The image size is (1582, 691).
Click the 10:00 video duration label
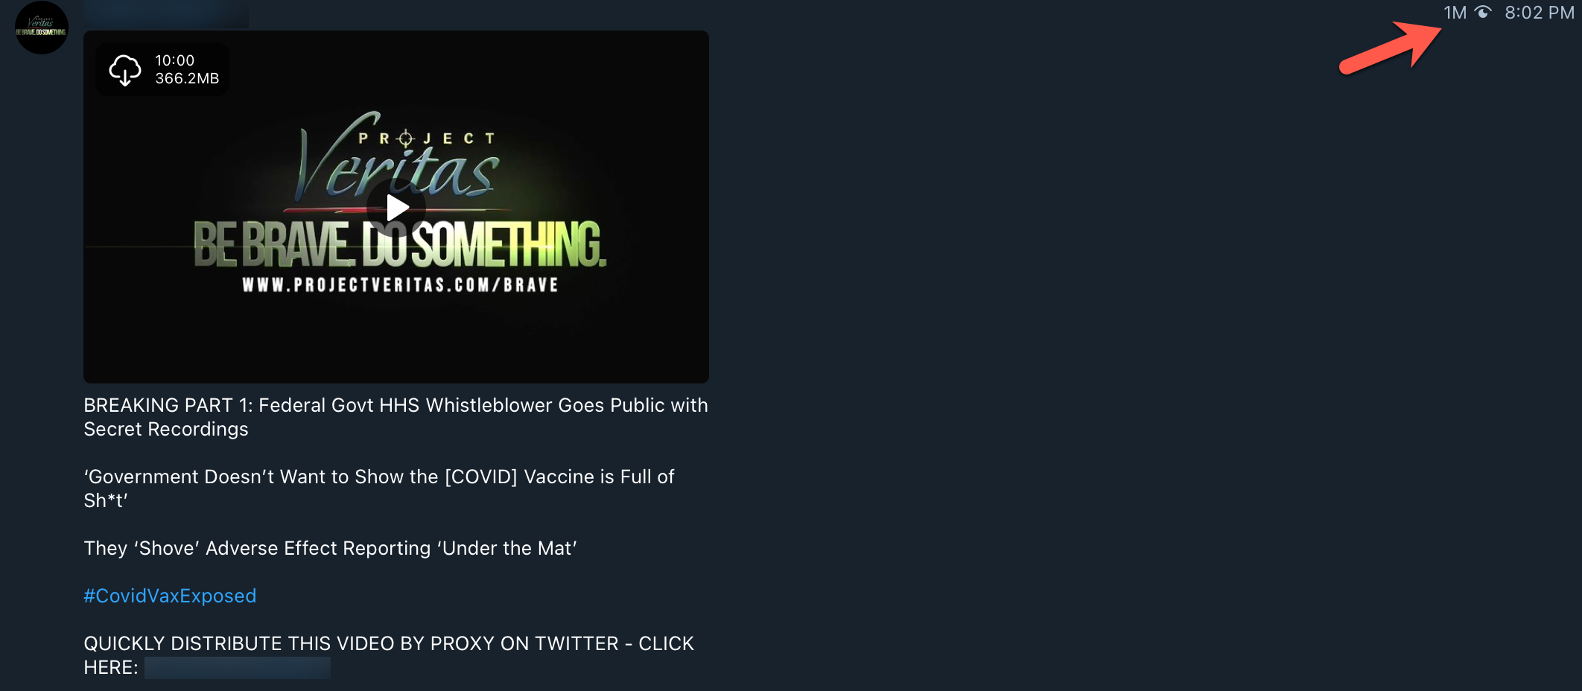[174, 60]
